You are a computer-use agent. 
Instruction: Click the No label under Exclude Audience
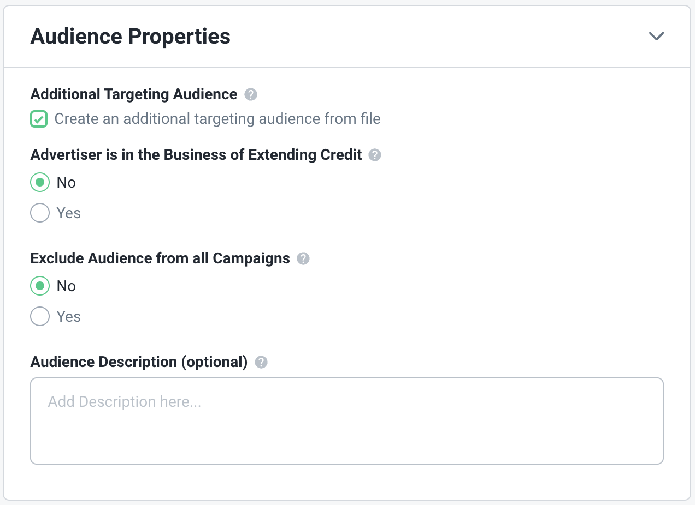click(x=66, y=286)
